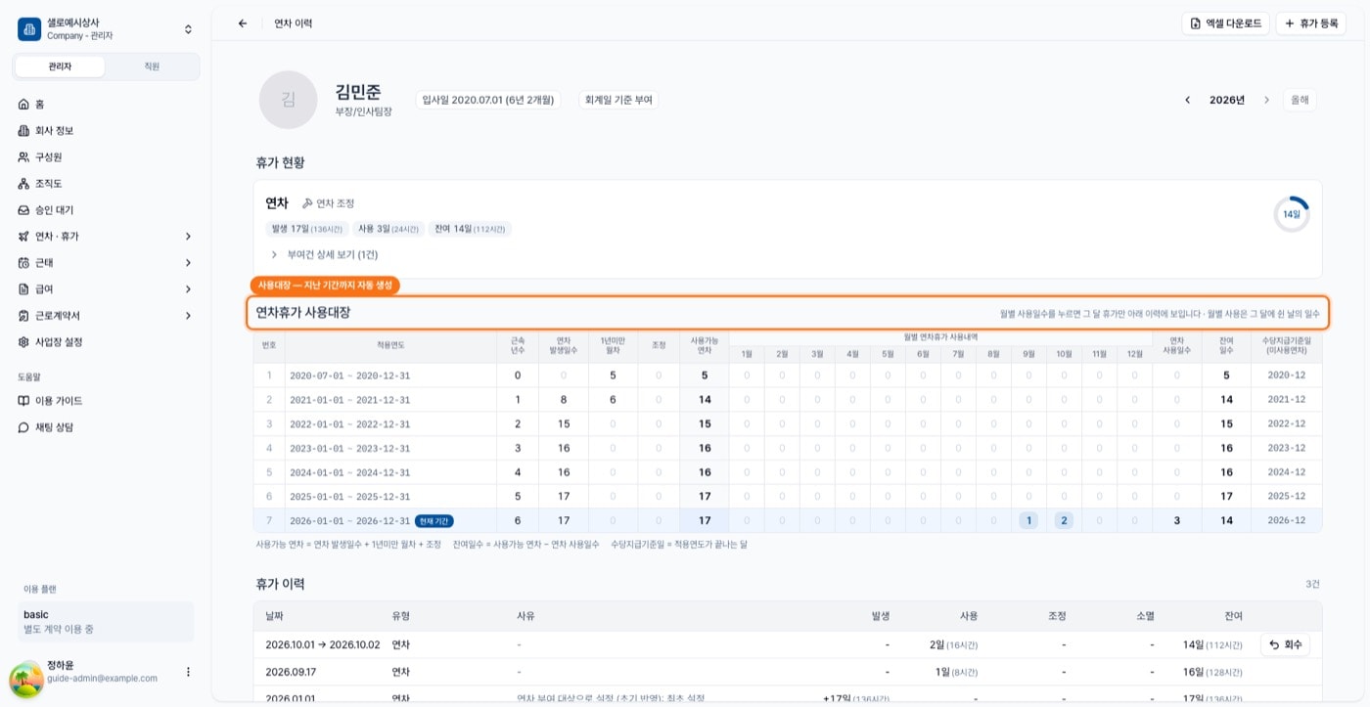This screenshot has width=1370, height=707.
Task: Click the 현재 기간 badge in row 7
Action: 434,520
